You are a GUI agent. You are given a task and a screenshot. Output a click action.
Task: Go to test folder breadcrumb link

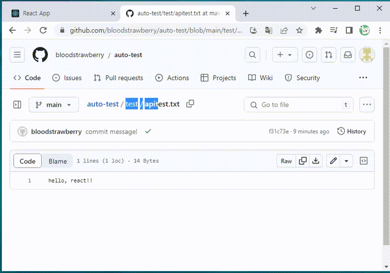[x=132, y=104]
